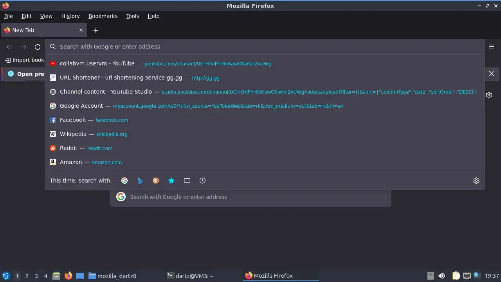501x282 pixels.
Task: Switch to workspace 1 in taskbar
Action: tap(17, 276)
